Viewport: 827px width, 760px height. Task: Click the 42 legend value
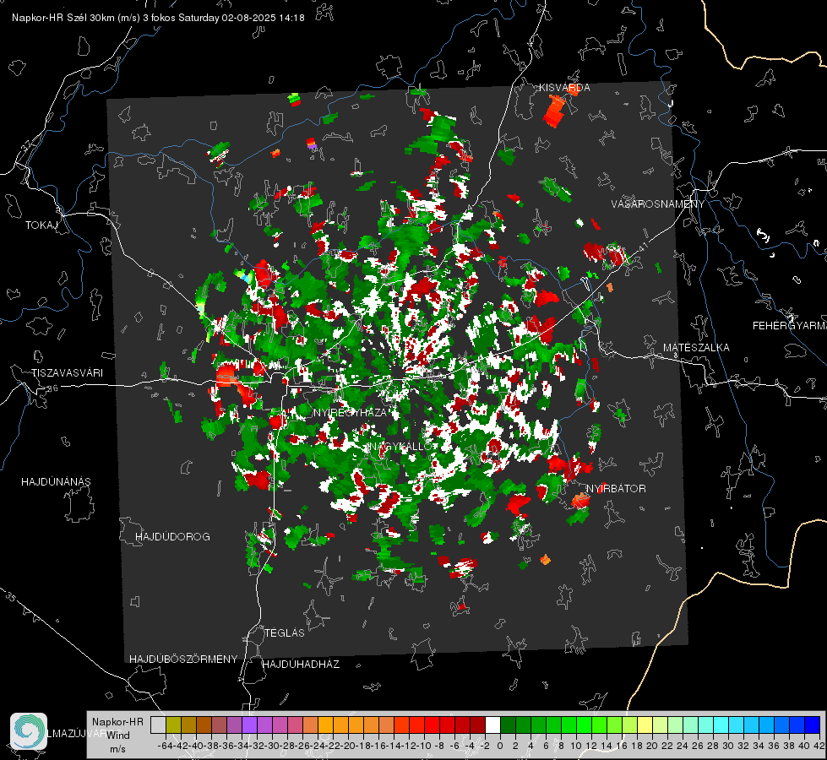tap(819, 746)
